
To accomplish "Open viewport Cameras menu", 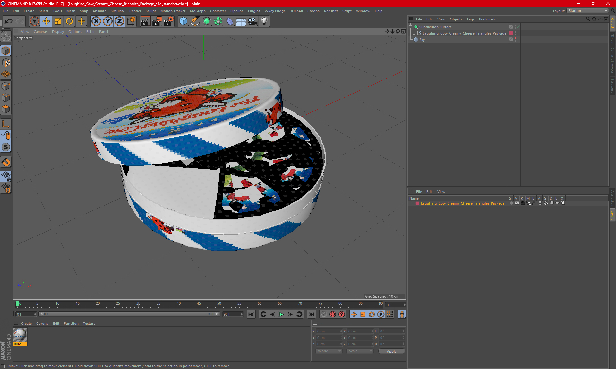I will 40,32.
